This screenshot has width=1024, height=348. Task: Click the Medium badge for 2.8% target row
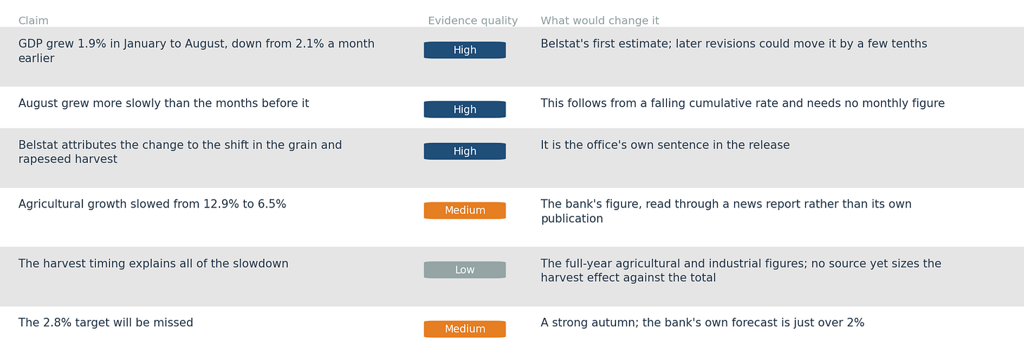pyautogui.click(x=465, y=329)
